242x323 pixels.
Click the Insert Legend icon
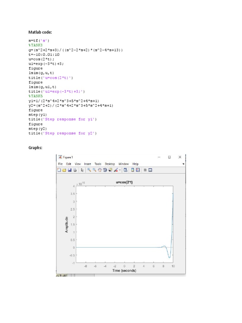(138, 170)
